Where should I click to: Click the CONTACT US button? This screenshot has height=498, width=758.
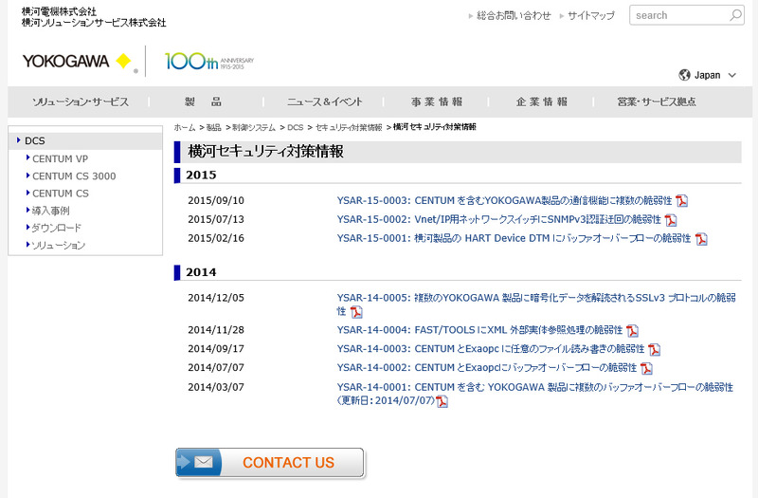coord(270,463)
